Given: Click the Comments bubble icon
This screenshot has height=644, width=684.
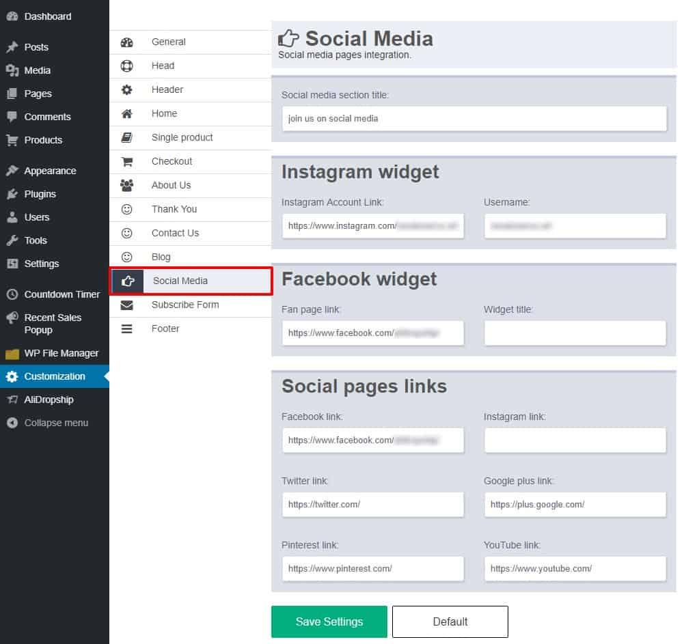Looking at the screenshot, I should pyautogui.click(x=12, y=117).
